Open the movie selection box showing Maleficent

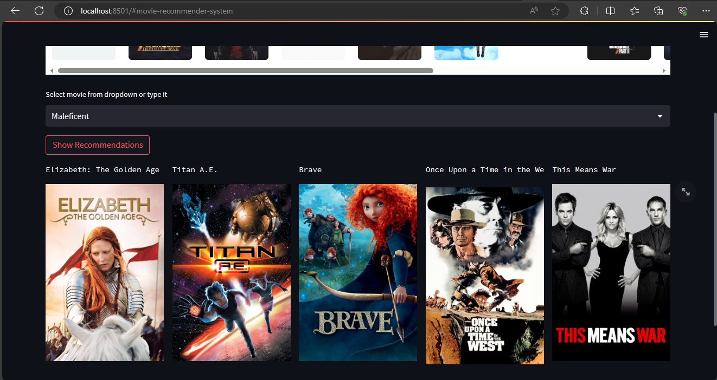(x=358, y=116)
